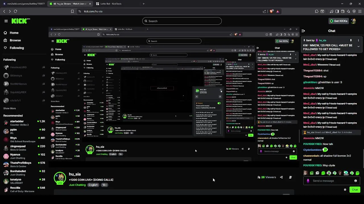Toggle the browser sidebar panel icon
This screenshot has height=204, width=364.
(337, 11)
